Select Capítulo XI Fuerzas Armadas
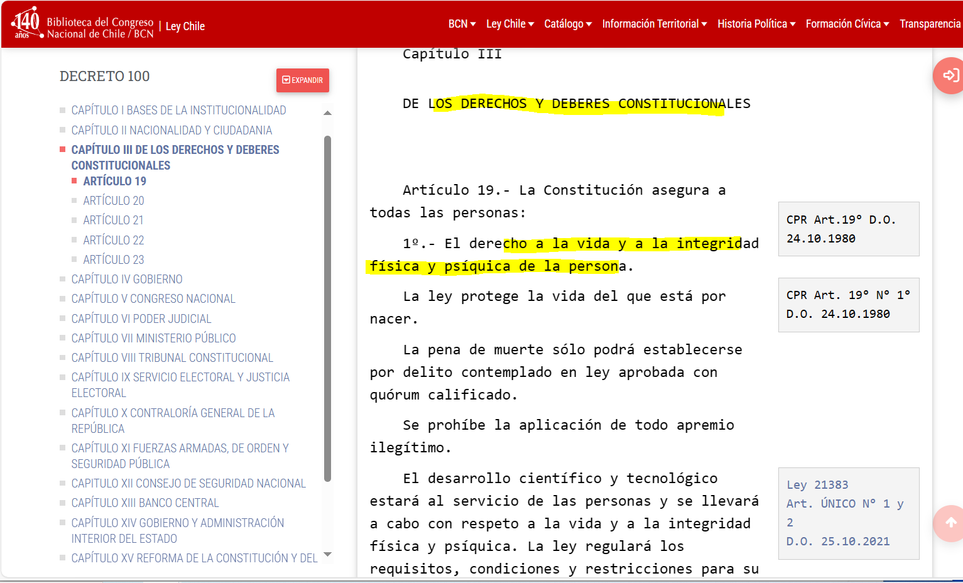Image resolution: width=963 pixels, height=583 pixels. [180, 456]
